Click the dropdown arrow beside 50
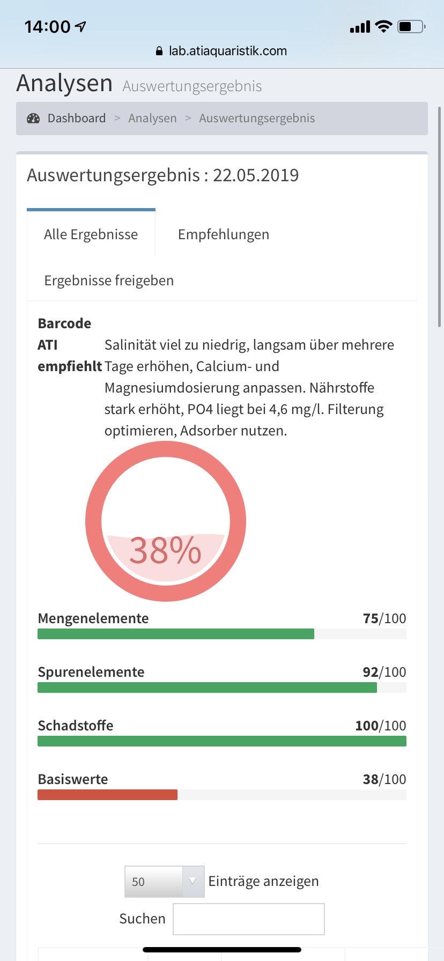The image size is (444, 961). tap(193, 881)
